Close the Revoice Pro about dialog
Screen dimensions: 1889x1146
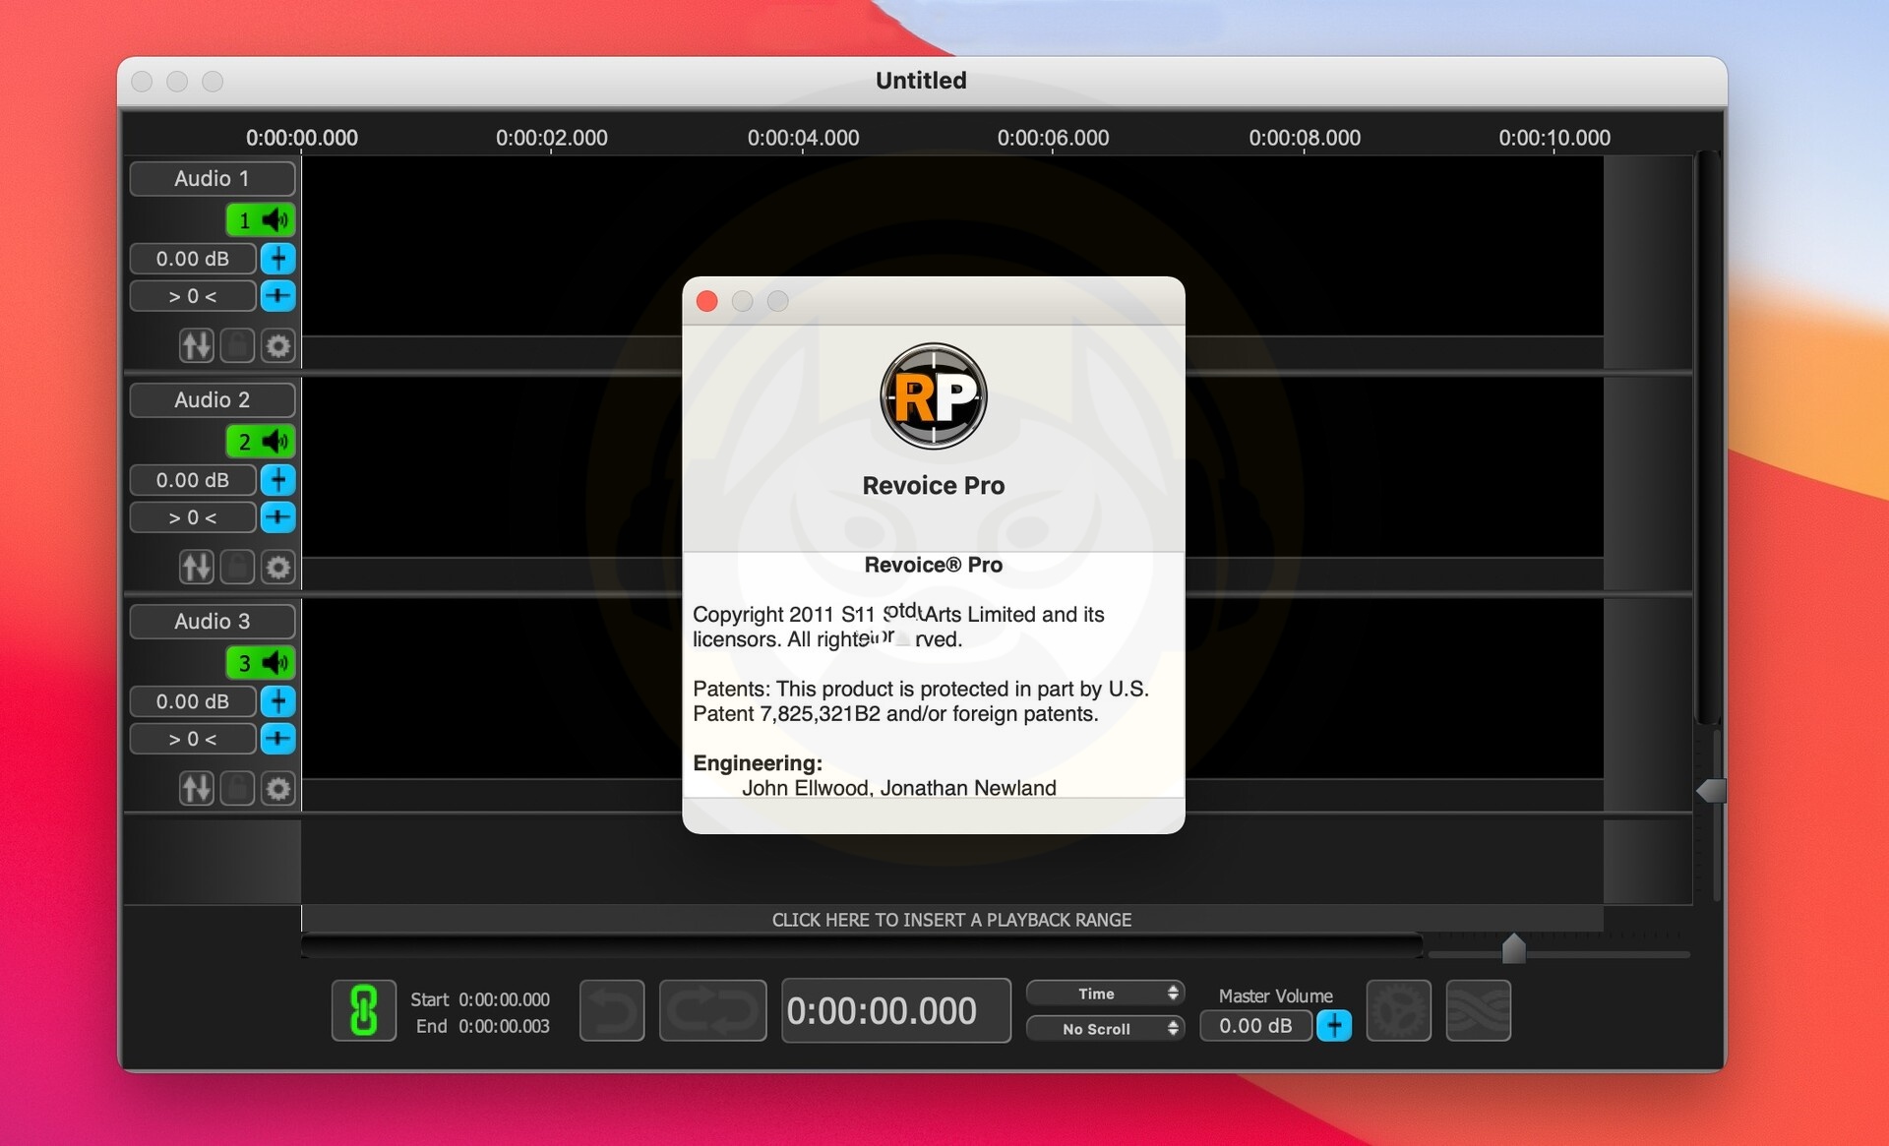click(x=706, y=301)
